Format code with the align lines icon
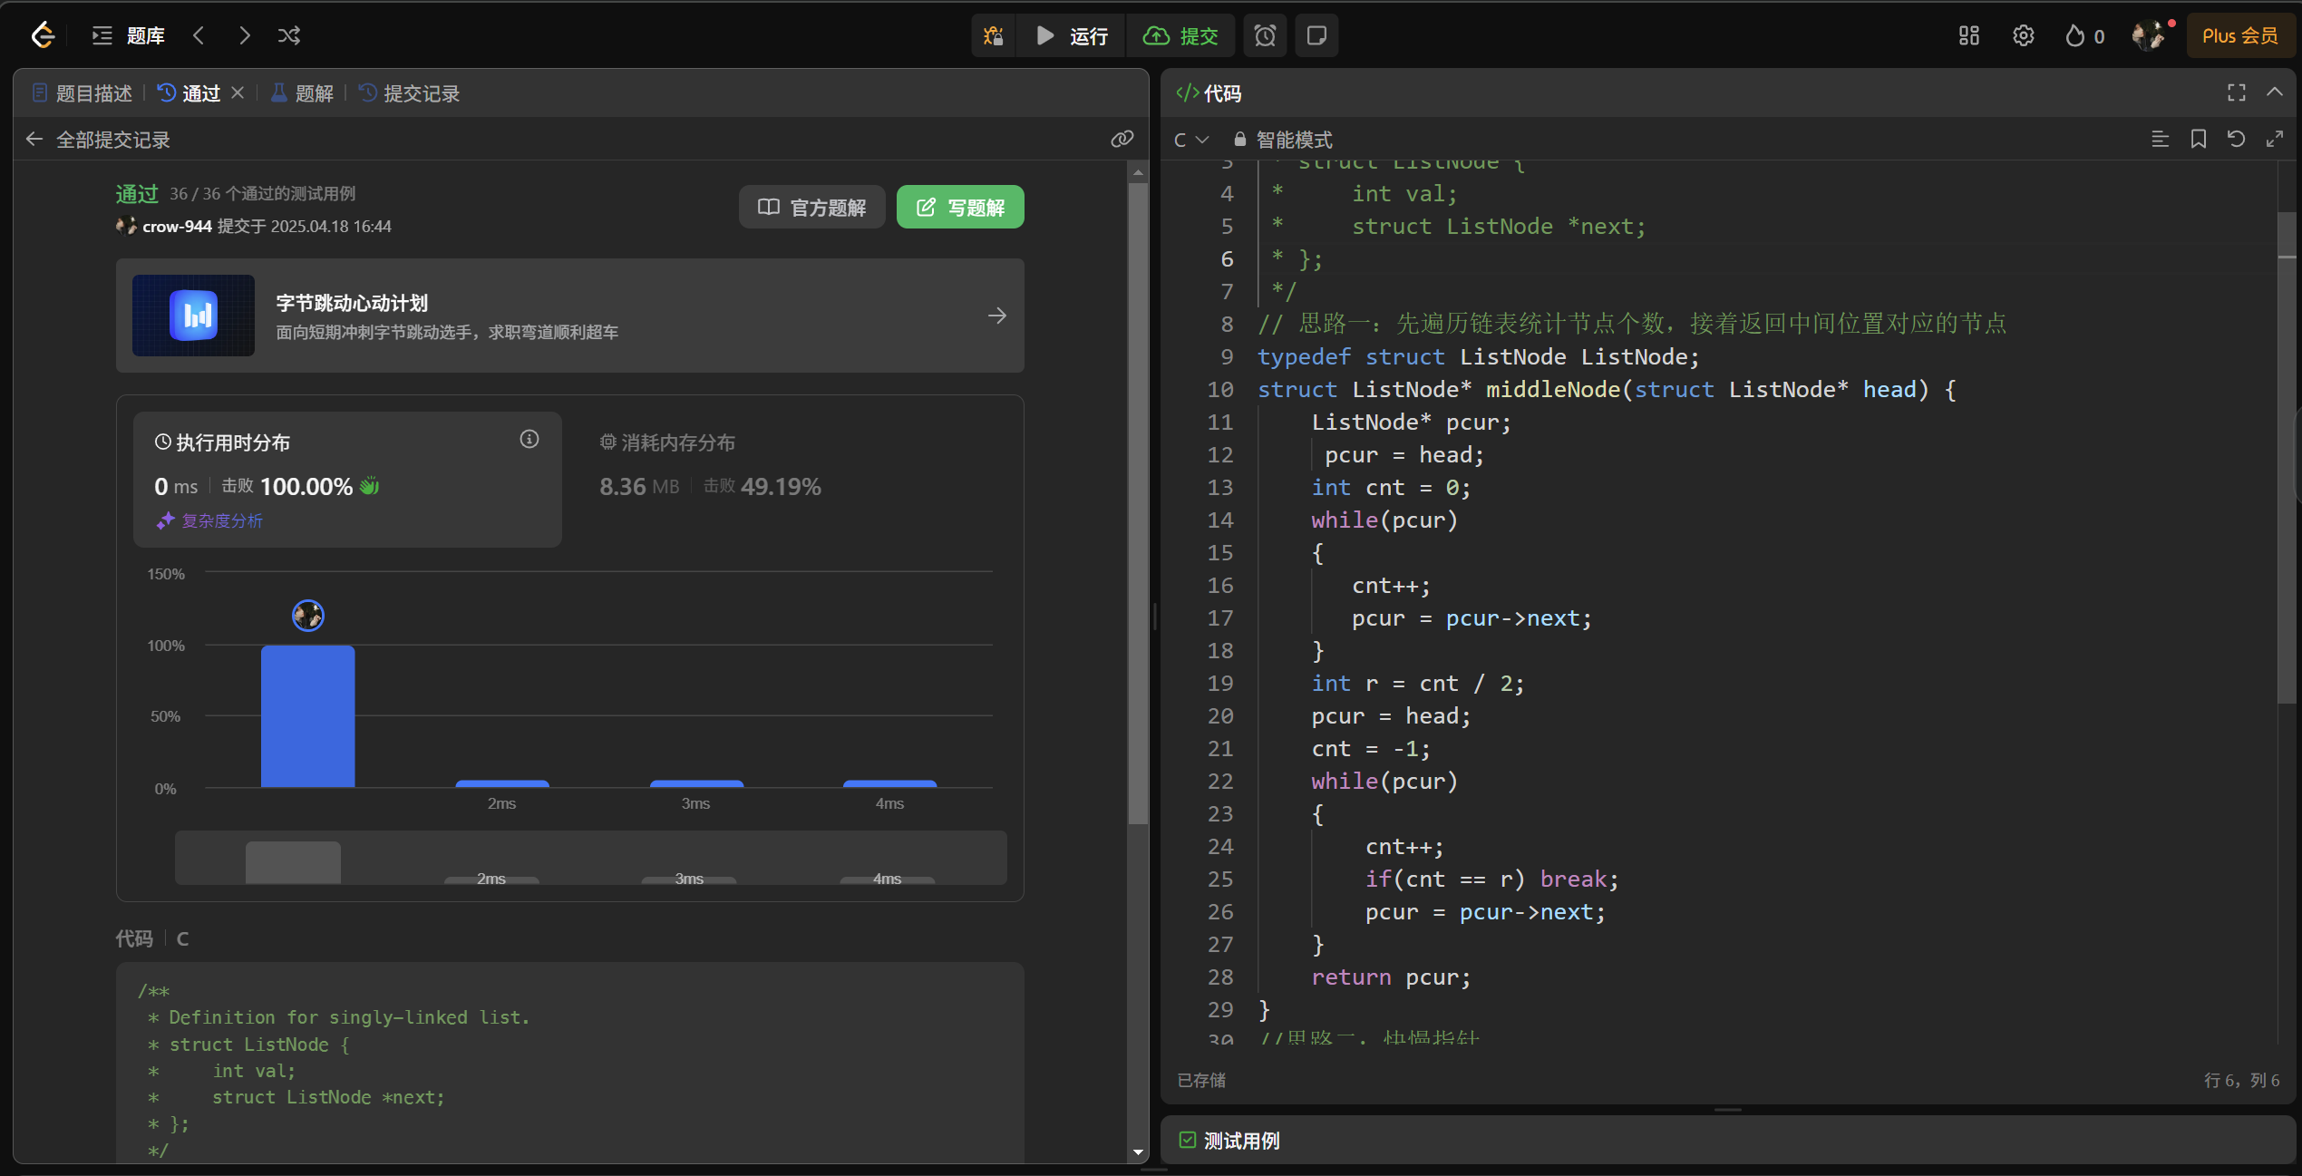This screenshot has height=1176, width=2302. (2160, 139)
